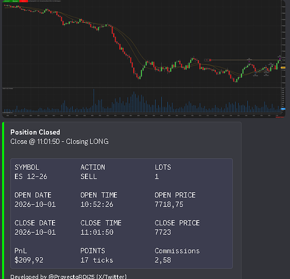Select the order marker box on the horizontal line
This screenshot has width=290, height=279.
pyautogui.click(x=207, y=60)
